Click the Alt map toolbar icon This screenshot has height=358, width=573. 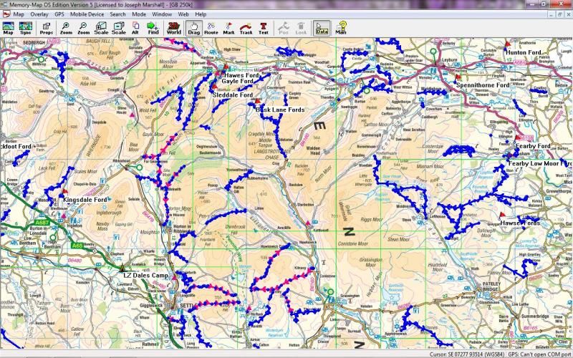point(135,28)
